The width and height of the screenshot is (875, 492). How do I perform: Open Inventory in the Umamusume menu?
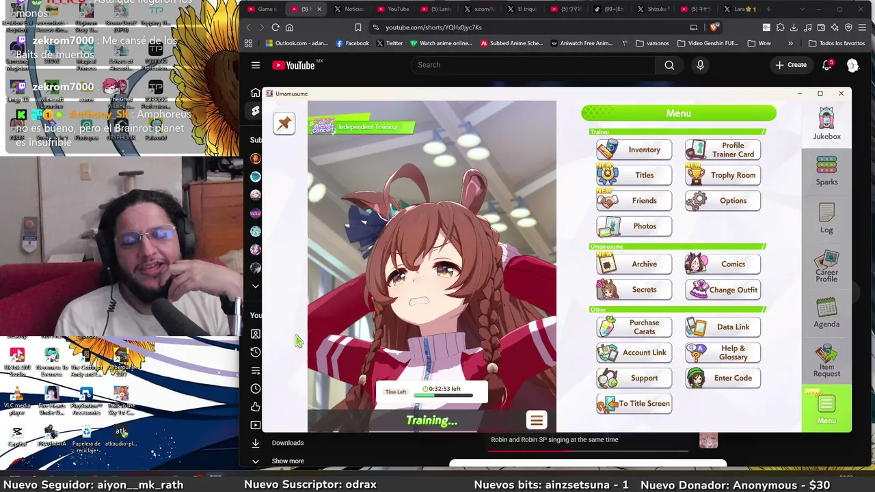[x=634, y=150]
